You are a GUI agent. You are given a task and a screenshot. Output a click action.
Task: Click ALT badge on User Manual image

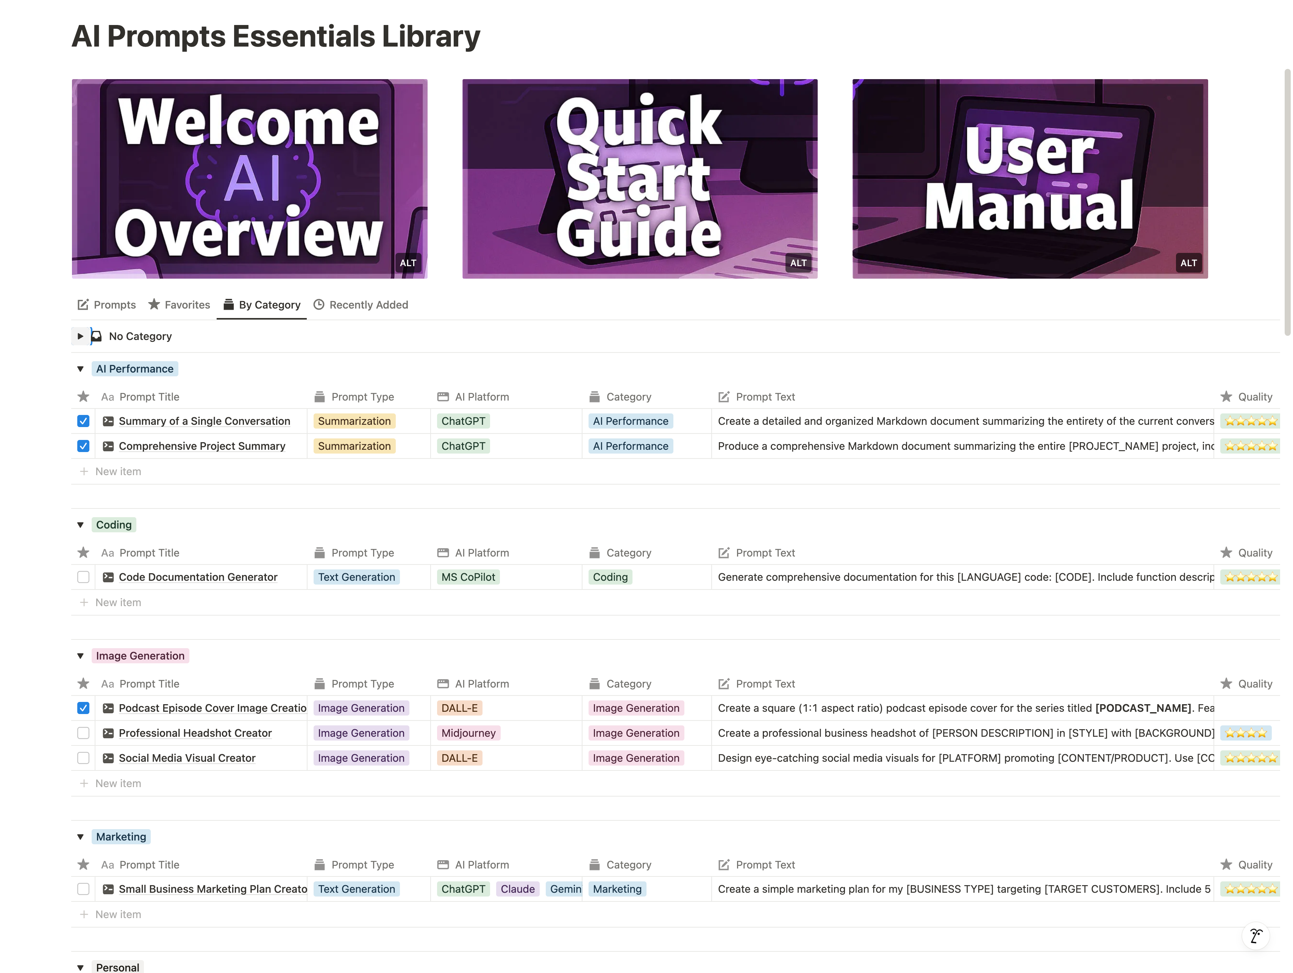click(1188, 263)
